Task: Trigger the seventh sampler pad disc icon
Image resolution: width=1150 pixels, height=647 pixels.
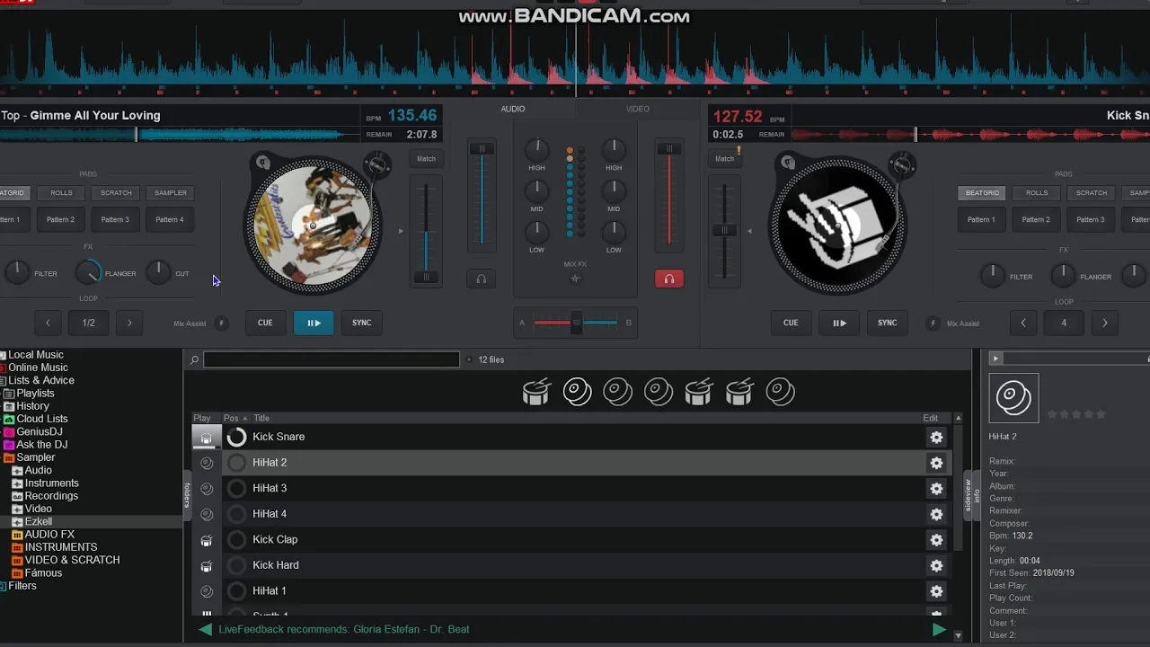Action: [x=780, y=392]
